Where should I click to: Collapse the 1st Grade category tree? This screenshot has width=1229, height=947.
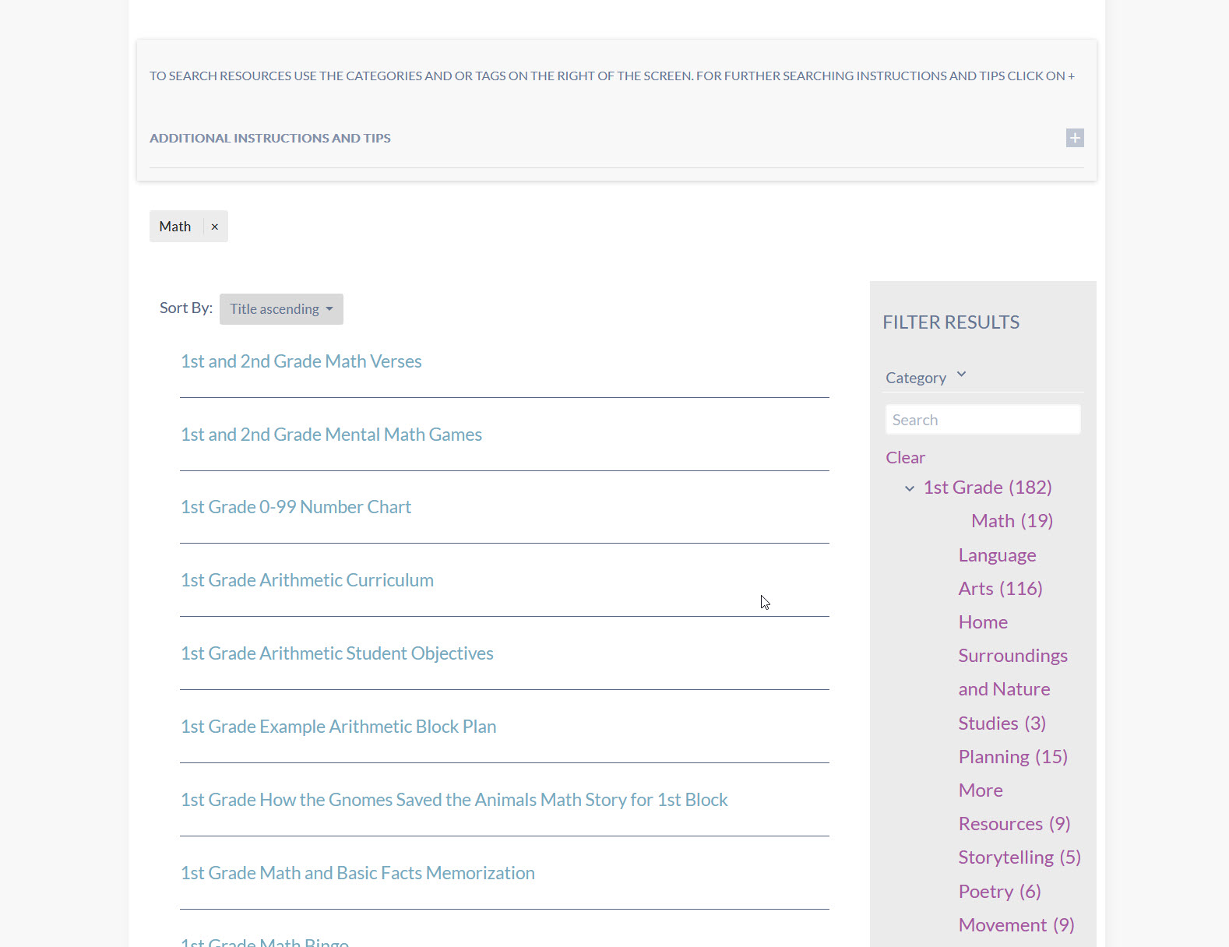pos(909,488)
